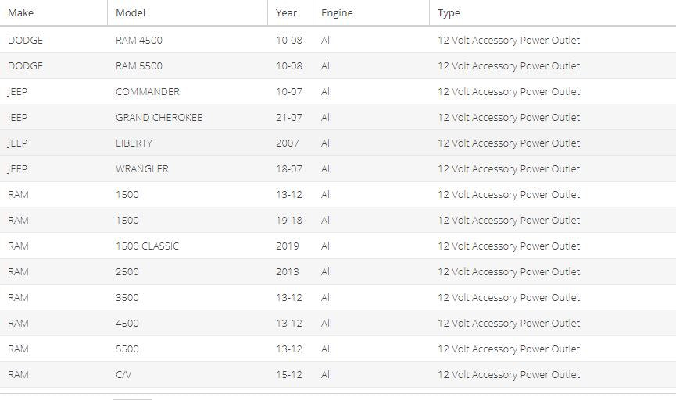
Task: Click year 19-18 for RAM 1500
Action: point(289,220)
